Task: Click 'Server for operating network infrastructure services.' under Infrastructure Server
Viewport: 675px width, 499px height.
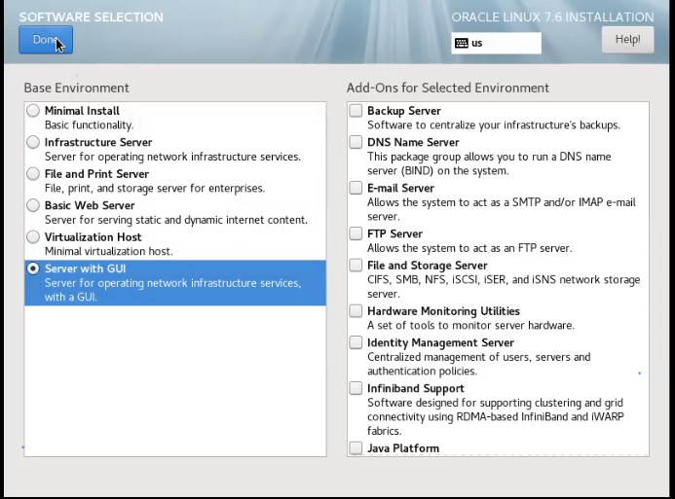Action: pyautogui.click(x=172, y=157)
